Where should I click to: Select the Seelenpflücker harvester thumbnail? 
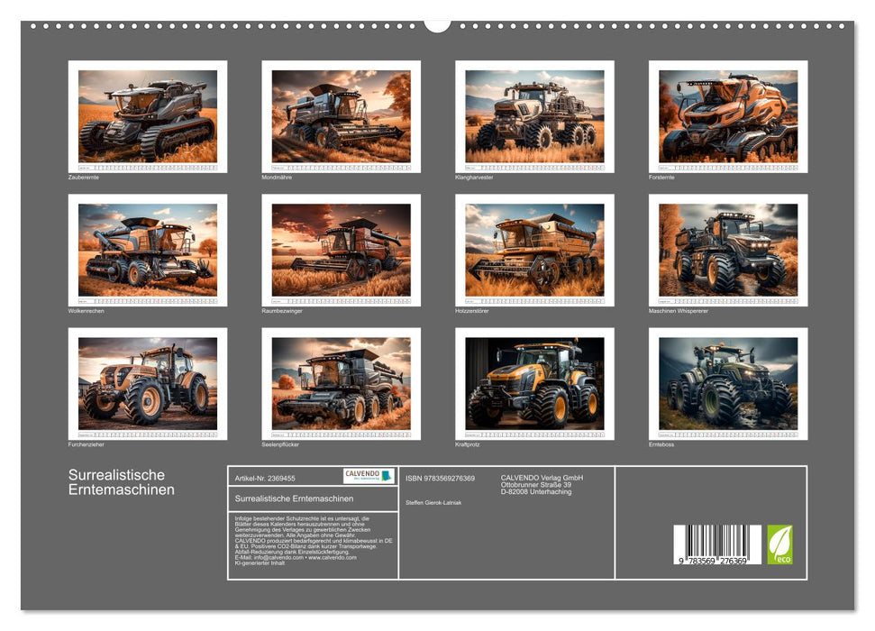click(341, 384)
